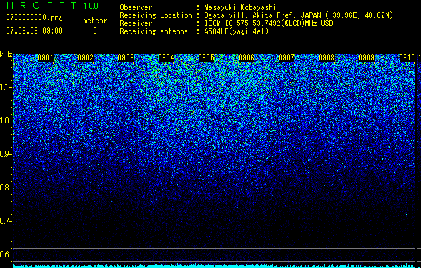Click the 0903 time marker
This screenshot has width=421, height=268.
(x=126, y=58)
